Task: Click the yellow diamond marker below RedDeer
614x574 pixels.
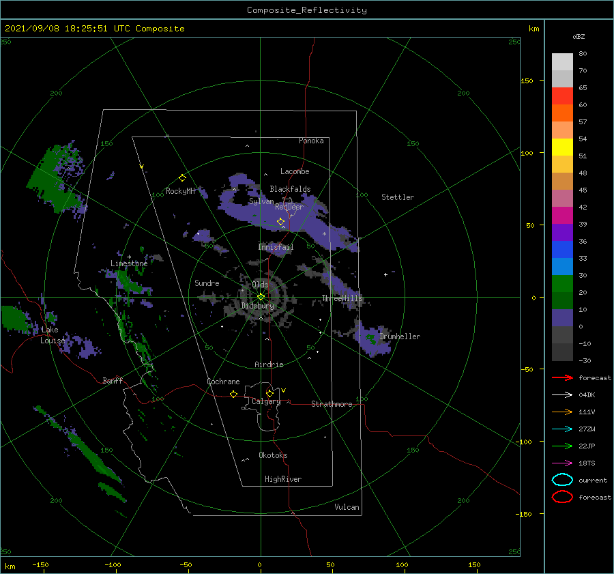Action: point(280,222)
